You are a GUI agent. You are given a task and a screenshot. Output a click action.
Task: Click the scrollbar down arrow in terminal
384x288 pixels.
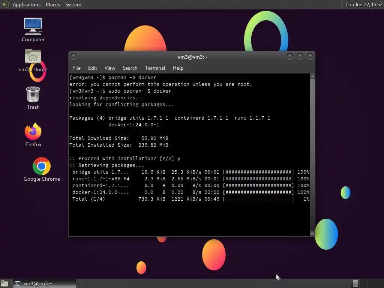tap(312, 234)
